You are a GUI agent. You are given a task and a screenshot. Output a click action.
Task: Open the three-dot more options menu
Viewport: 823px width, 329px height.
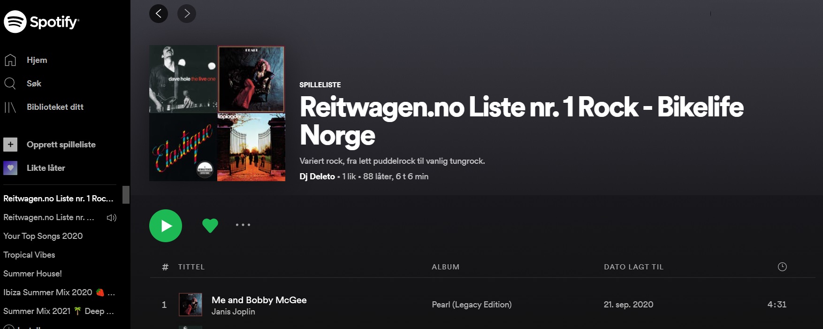click(243, 225)
